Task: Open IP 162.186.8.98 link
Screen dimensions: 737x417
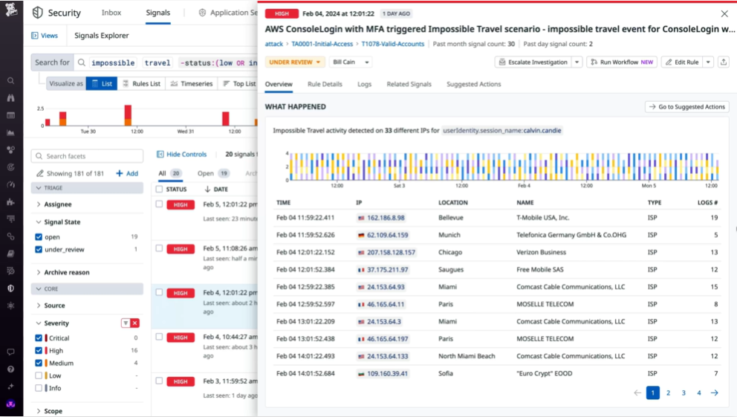Action: [x=386, y=218]
